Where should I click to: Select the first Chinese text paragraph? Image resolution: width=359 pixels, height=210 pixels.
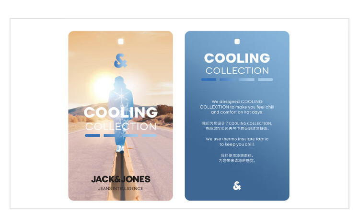(237, 126)
